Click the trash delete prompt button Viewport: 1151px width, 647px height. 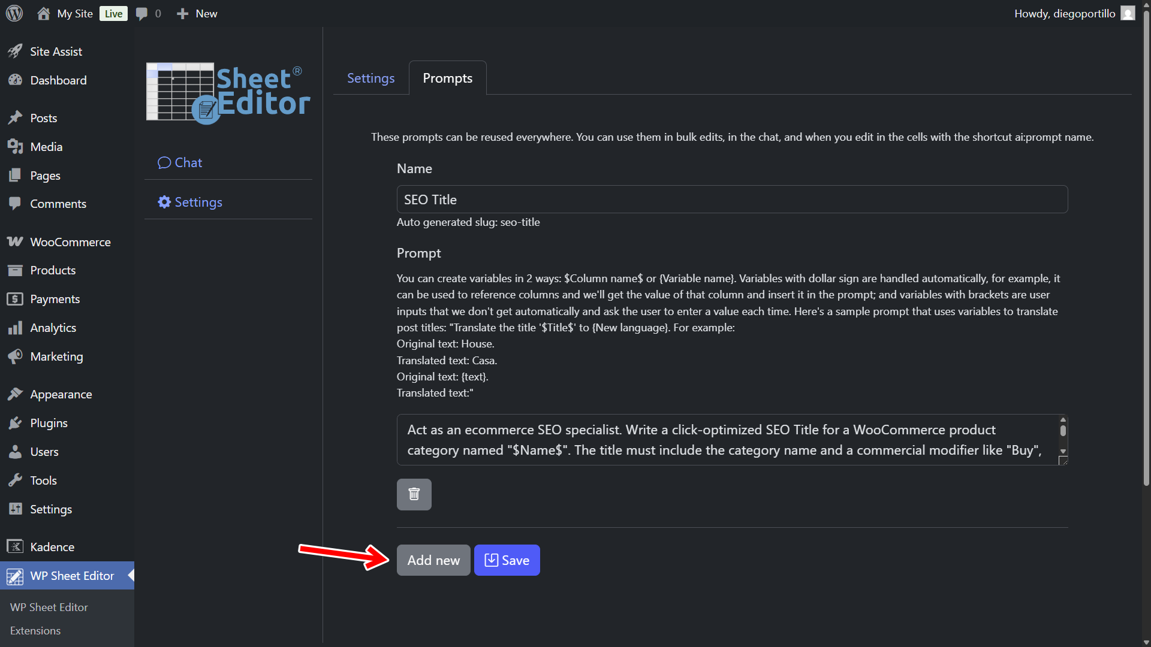[414, 494]
